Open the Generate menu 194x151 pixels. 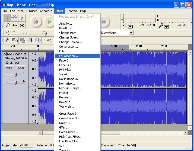point(46,11)
